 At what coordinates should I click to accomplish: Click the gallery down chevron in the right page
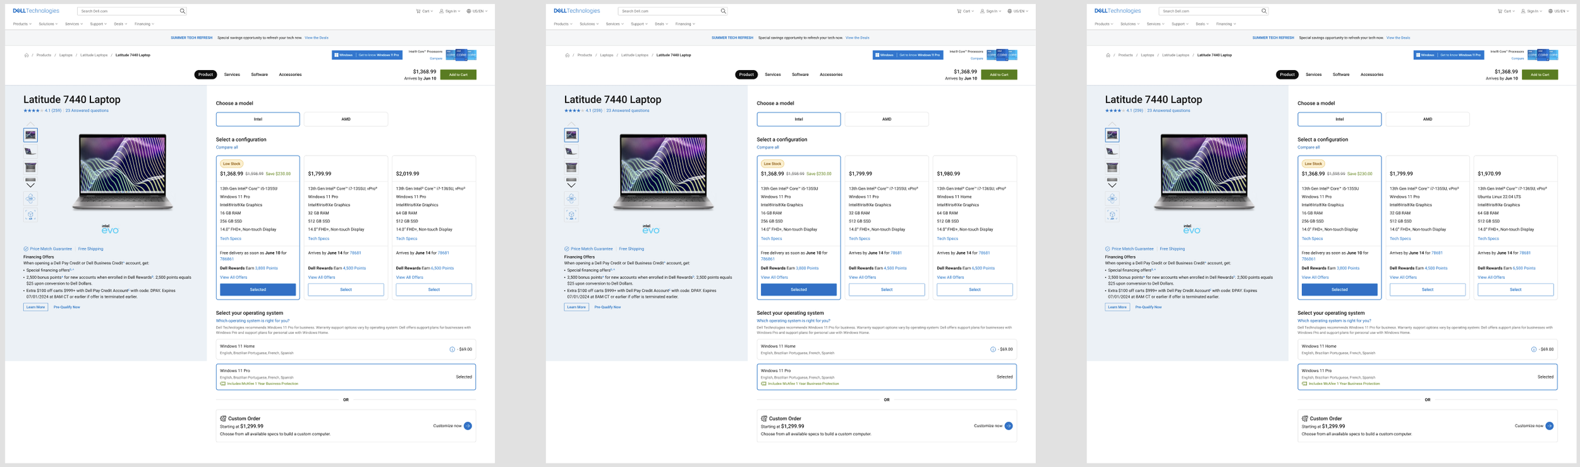coord(1112,185)
